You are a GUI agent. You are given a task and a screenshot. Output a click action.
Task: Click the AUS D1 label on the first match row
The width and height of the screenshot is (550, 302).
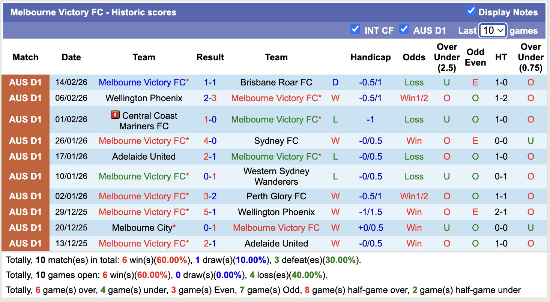(25, 82)
